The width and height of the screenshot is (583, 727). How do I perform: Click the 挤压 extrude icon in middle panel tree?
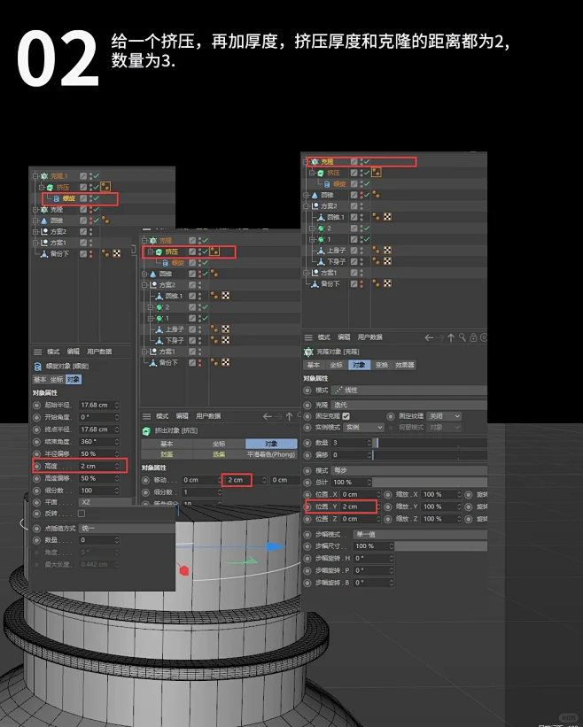[x=159, y=251]
